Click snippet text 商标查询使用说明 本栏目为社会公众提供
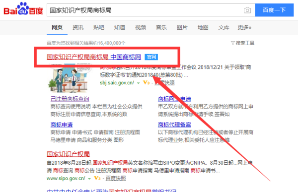This screenshot has width=298, height=192. pyautogui.click(x=96, y=106)
